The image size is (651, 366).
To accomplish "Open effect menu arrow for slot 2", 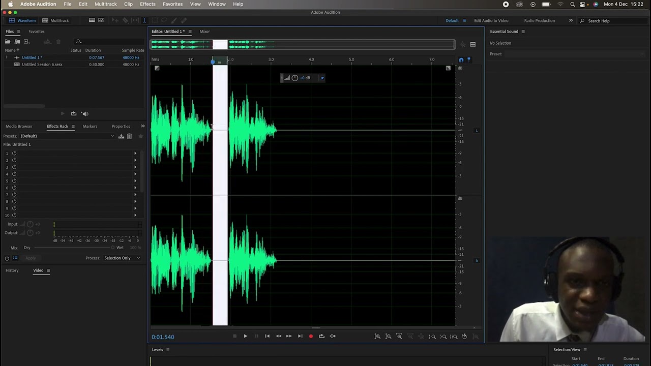I will point(135,160).
